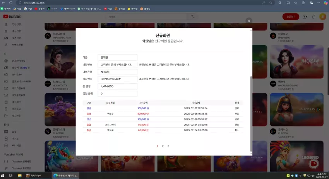Click the 나의은행 NH농협 field
Viewport: 329px width, 179px height.
(118, 72)
